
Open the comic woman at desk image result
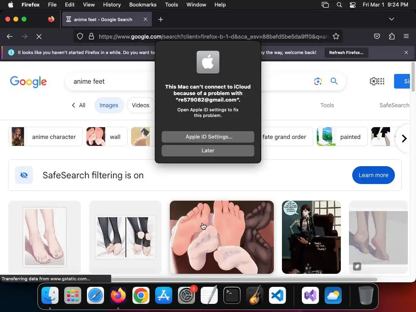coord(311,237)
